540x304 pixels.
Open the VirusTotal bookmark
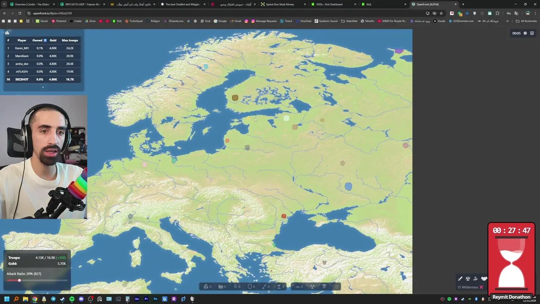[x=304, y=21]
